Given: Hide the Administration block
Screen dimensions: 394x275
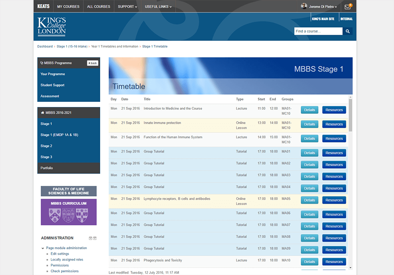Looking at the screenshot, I should [x=90, y=238].
